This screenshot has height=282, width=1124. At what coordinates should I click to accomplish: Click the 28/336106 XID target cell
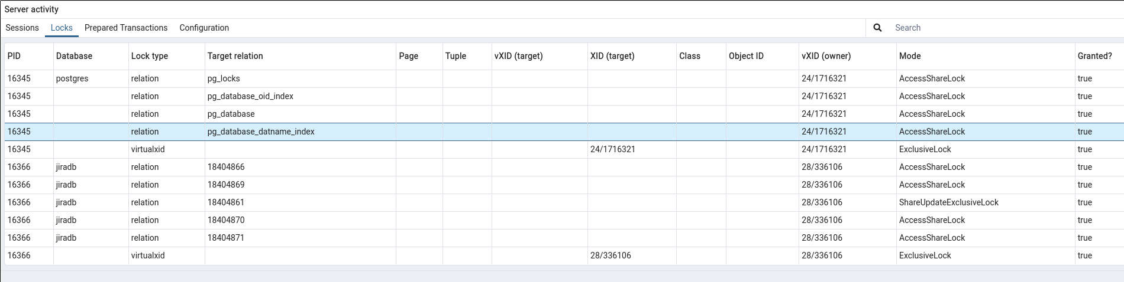tap(632, 255)
